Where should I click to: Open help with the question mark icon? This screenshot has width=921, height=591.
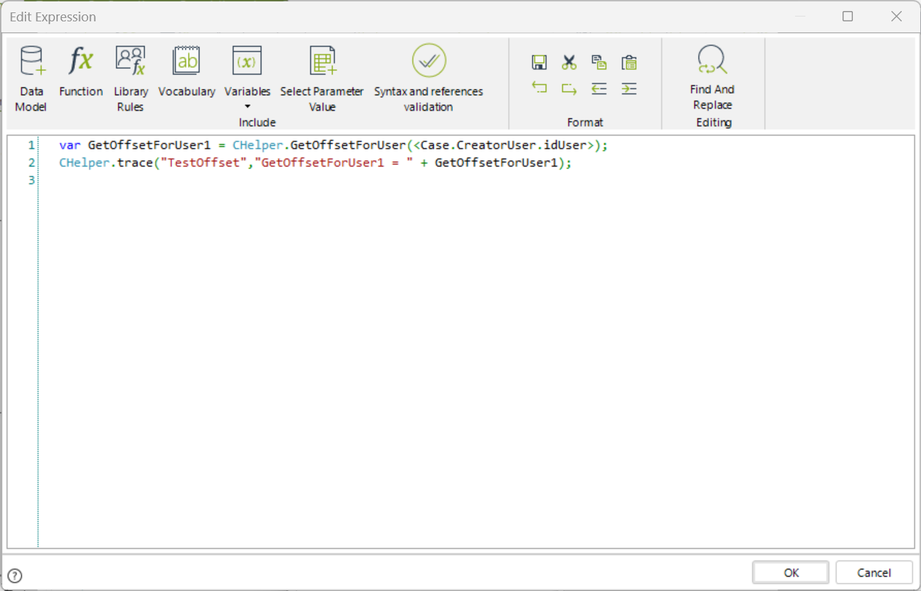point(14,576)
